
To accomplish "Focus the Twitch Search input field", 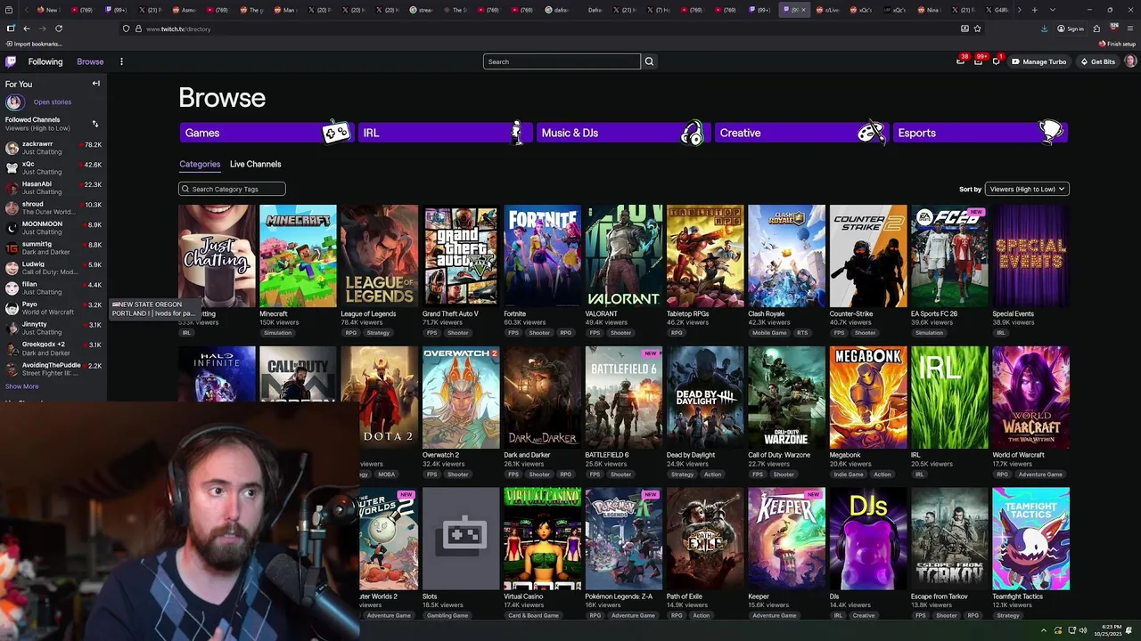I will (x=562, y=61).
